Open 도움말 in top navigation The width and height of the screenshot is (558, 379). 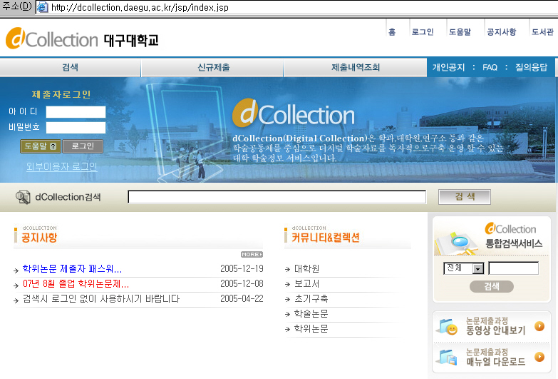click(x=460, y=32)
